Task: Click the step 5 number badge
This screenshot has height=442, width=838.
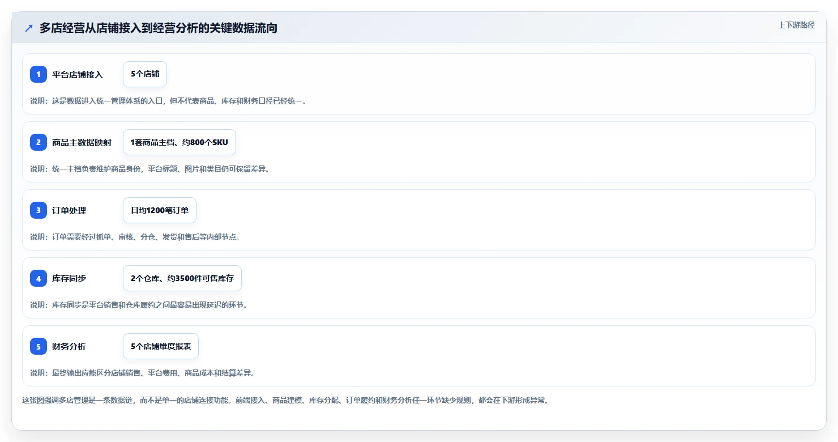Action: [39, 346]
